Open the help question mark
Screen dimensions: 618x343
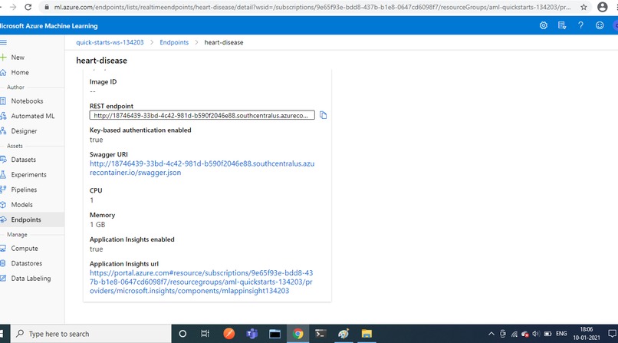(x=580, y=25)
